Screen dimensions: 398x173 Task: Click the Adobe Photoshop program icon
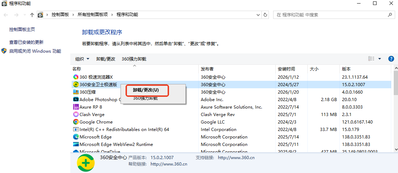76,99
